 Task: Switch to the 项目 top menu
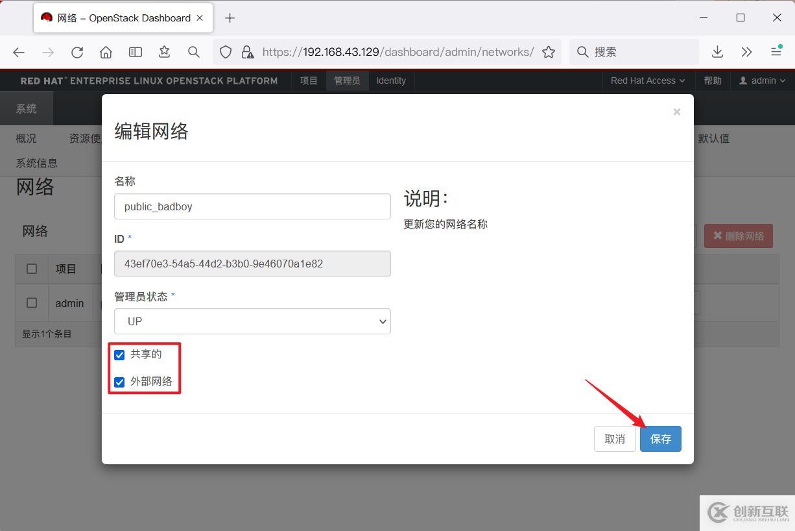[309, 80]
